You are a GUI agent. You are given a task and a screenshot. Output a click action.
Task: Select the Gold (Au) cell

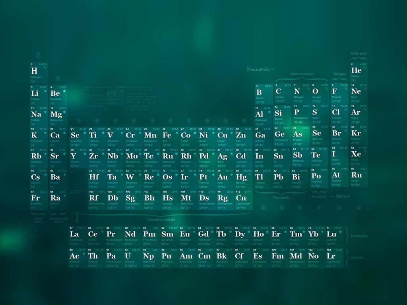(x=225, y=179)
